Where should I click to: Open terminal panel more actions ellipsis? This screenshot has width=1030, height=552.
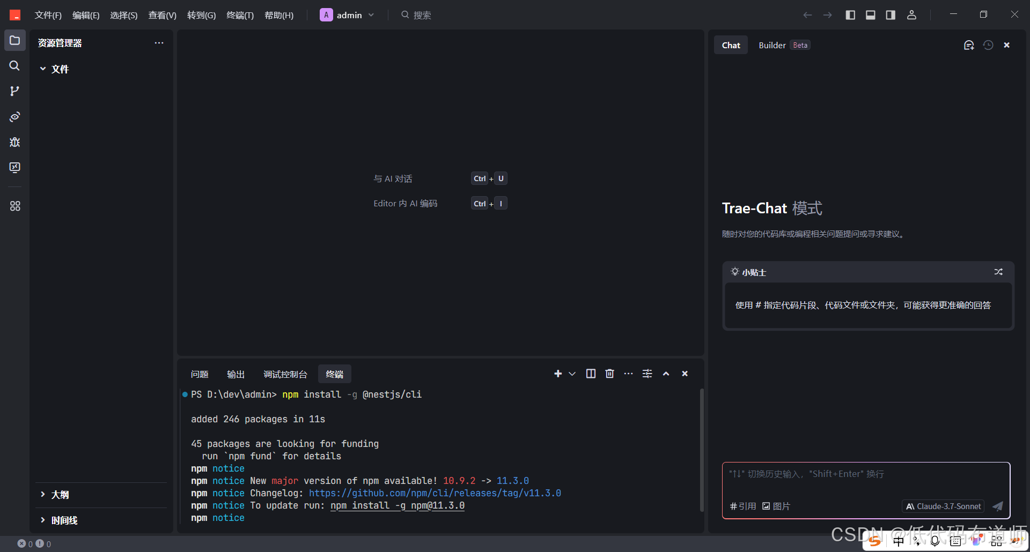pyautogui.click(x=628, y=374)
